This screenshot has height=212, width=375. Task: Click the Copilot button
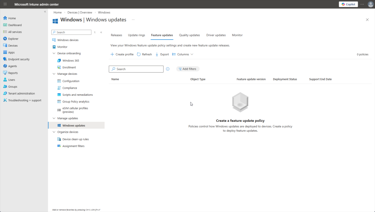click(x=348, y=4)
